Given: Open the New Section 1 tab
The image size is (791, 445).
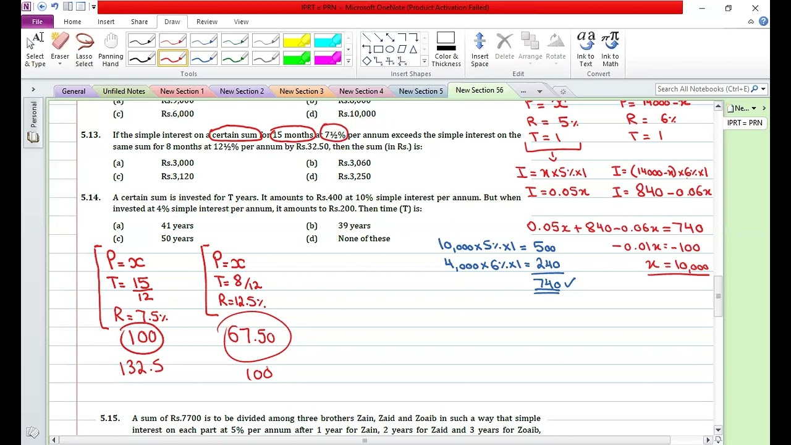Looking at the screenshot, I should [182, 91].
